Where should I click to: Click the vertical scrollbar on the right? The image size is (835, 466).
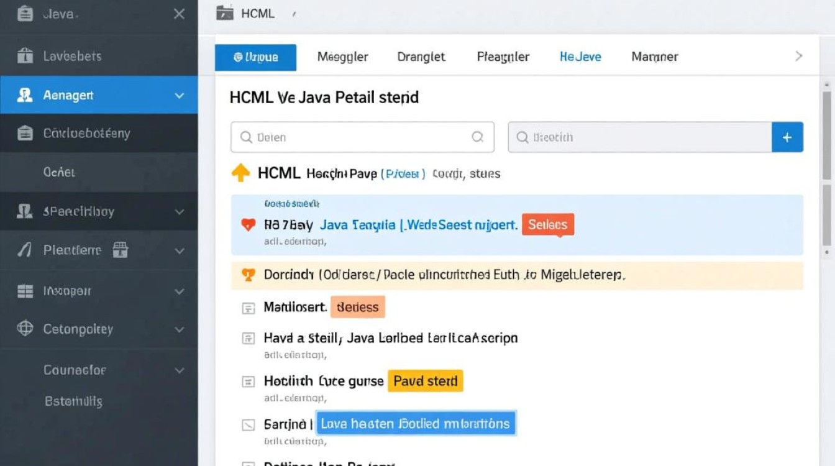point(826,168)
